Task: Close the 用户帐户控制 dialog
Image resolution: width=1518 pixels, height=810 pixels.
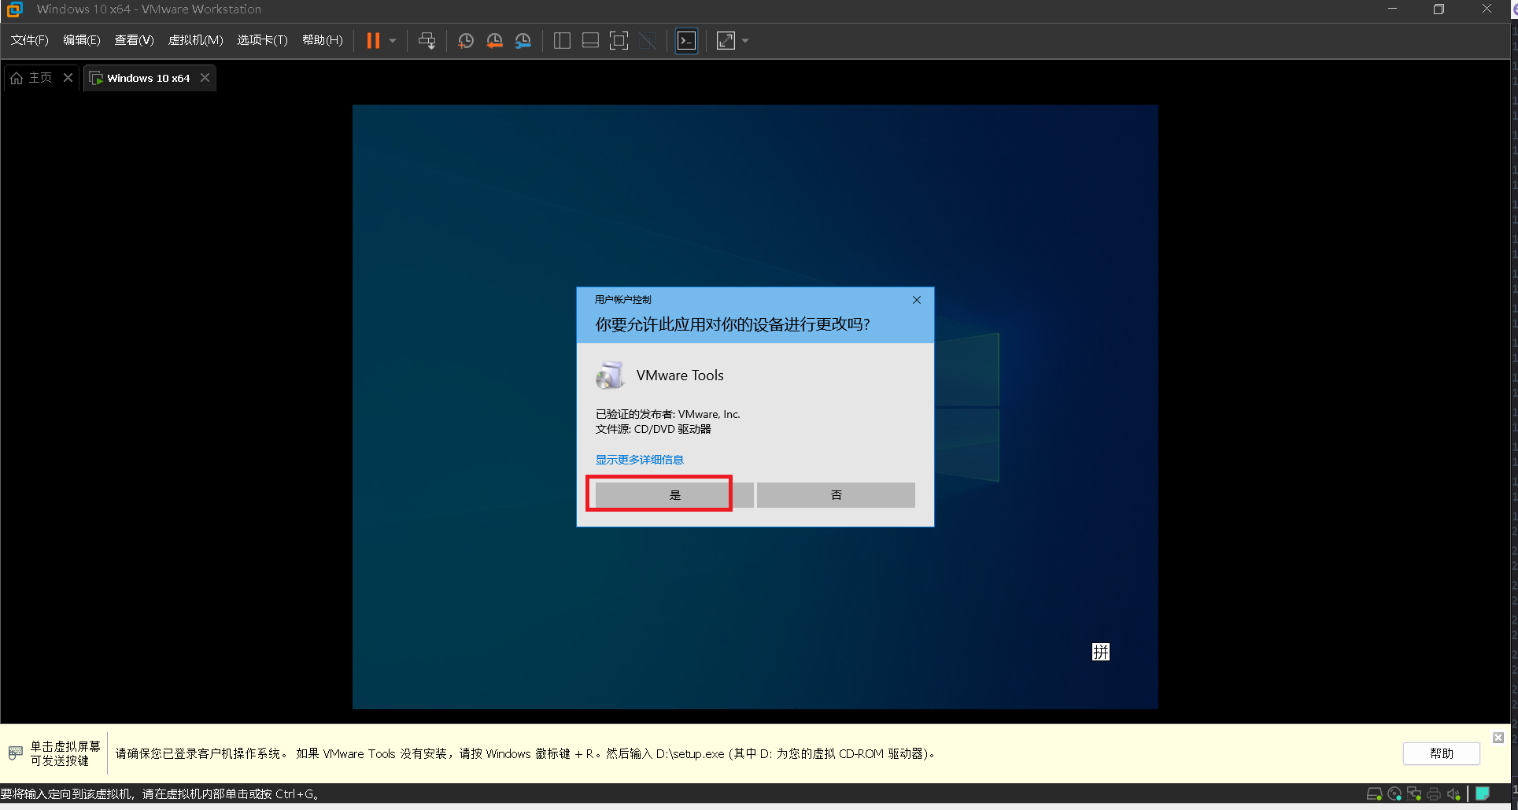Action: point(917,300)
